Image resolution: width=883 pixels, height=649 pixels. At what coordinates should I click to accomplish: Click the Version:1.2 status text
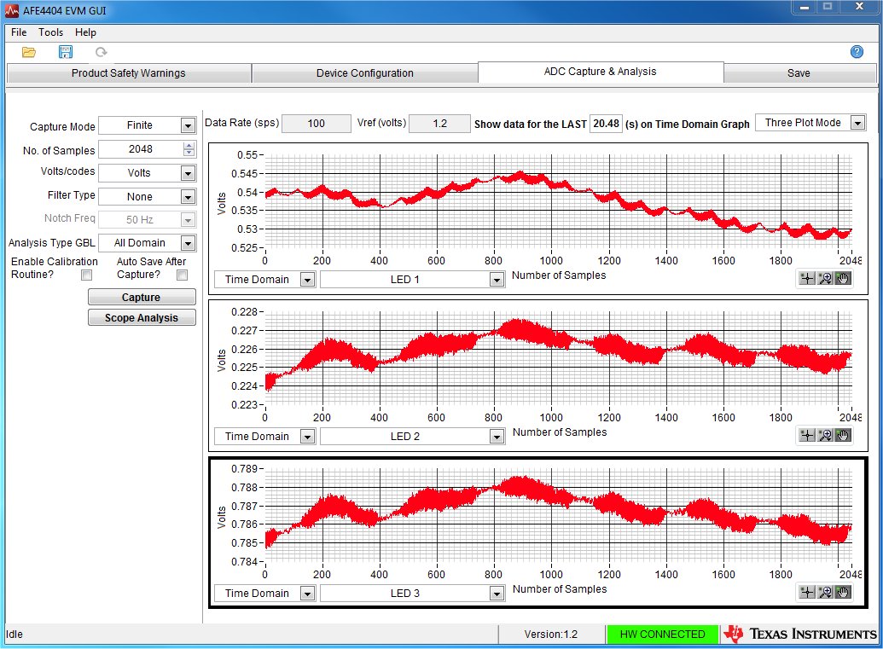click(x=551, y=635)
